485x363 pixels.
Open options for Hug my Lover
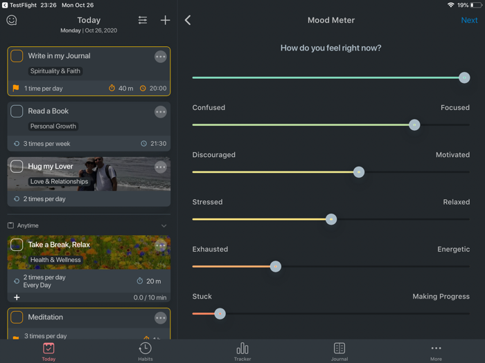[161, 167]
